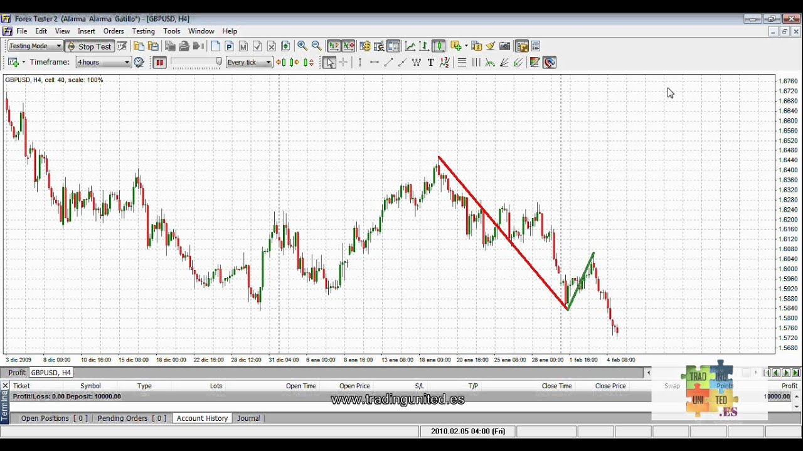Click the zoom out magnifier icon

(317, 46)
